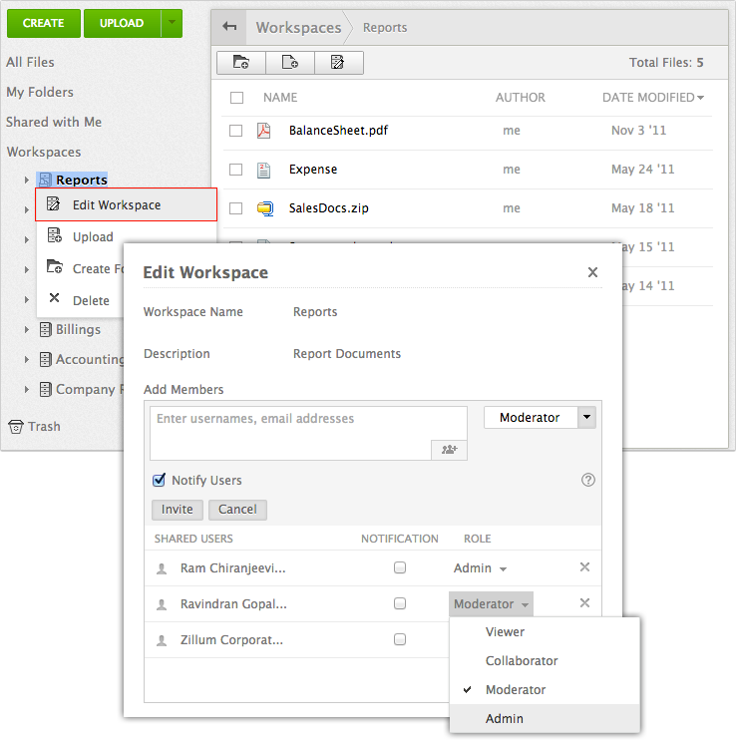Expand the Company workspace tree arrow
Viewport: 736px width, 740px height.
pyautogui.click(x=27, y=389)
